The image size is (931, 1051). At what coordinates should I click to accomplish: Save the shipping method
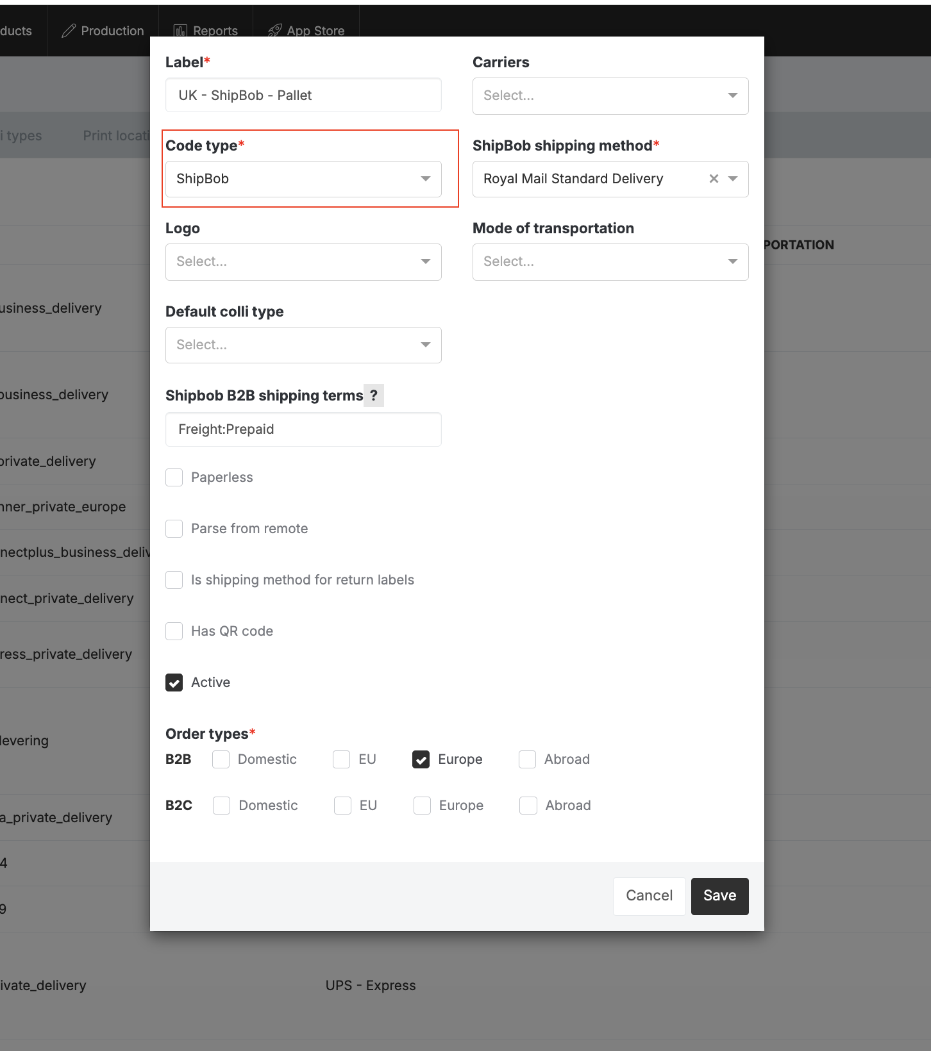[720, 896]
